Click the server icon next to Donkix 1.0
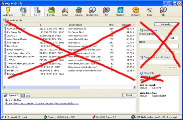Screen dimensions: 183x120 pos(5,71)
